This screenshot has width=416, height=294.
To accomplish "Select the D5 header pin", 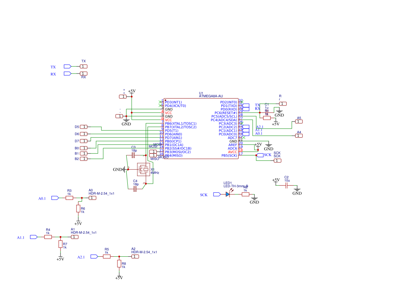I will coord(84,127).
